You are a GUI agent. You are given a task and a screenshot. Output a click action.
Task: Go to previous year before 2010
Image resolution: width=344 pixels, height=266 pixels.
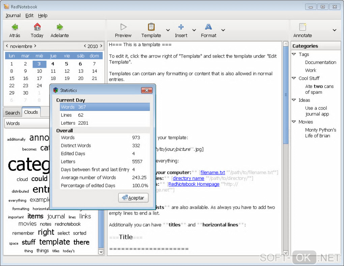click(85, 46)
